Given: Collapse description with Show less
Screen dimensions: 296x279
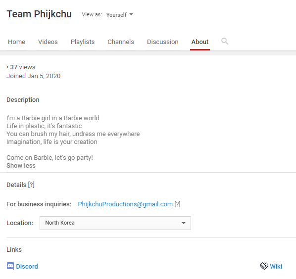Looking at the screenshot, I should pyautogui.click(x=21, y=165).
